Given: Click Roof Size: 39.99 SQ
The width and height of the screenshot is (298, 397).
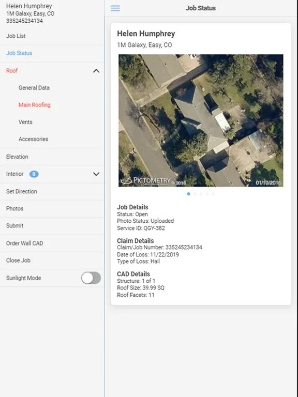Looking at the screenshot, I should pyautogui.click(x=141, y=288).
